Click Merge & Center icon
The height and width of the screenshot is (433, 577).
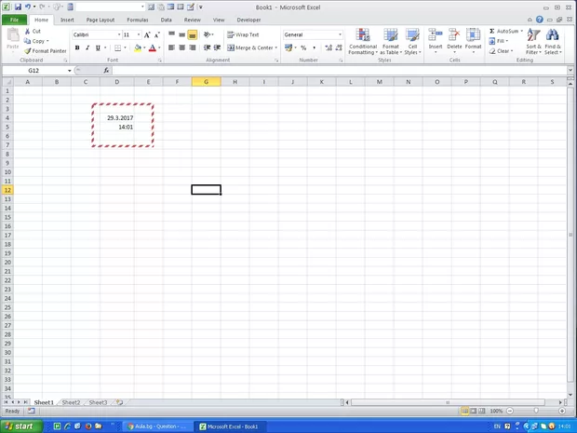click(x=231, y=47)
